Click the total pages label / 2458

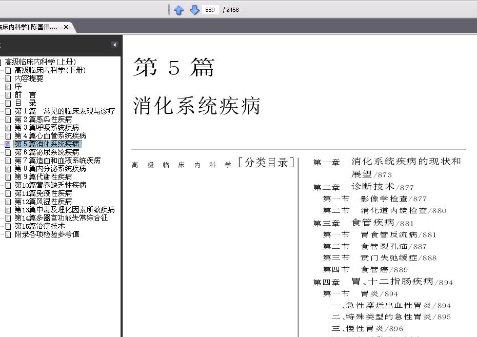tap(231, 10)
